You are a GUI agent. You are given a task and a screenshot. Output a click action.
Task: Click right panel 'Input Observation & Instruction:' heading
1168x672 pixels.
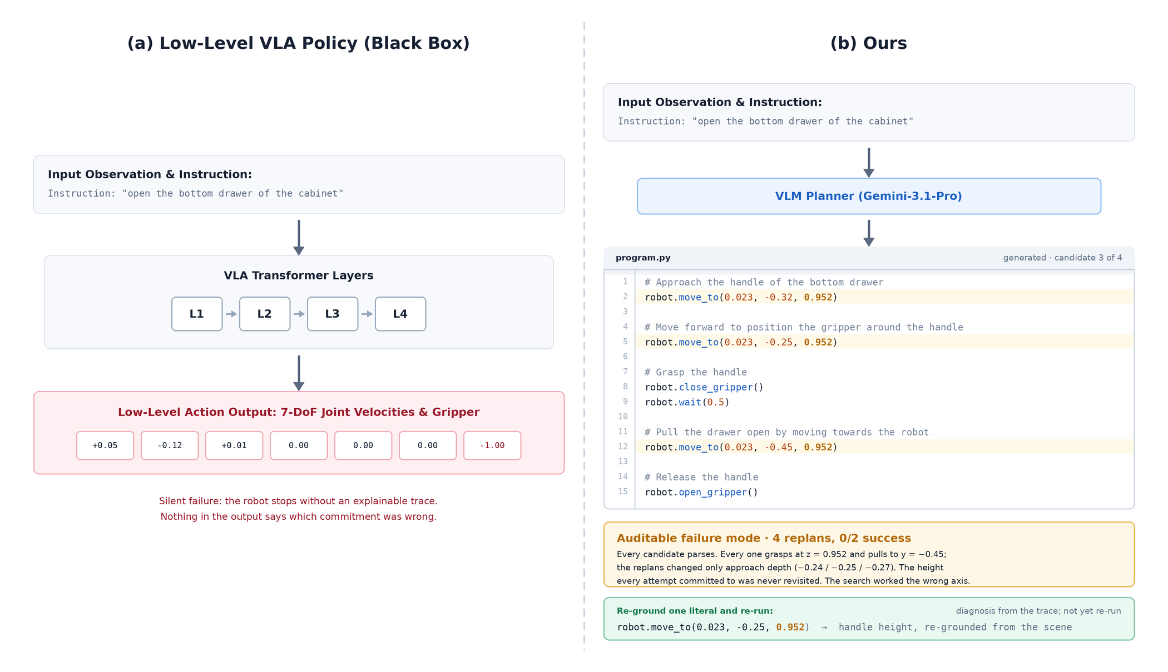click(720, 102)
